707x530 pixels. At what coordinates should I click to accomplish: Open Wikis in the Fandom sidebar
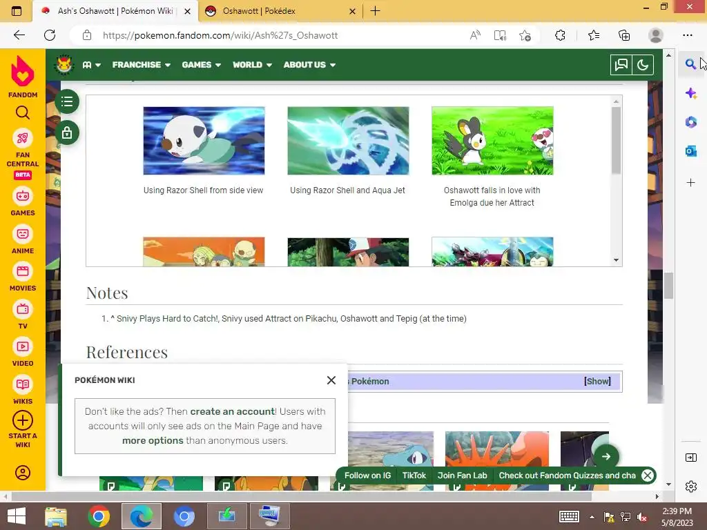click(23, 391)
